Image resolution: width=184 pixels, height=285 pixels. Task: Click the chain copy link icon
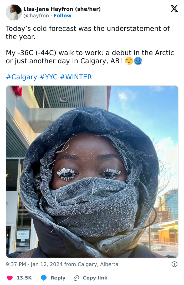tap(76, 278)
